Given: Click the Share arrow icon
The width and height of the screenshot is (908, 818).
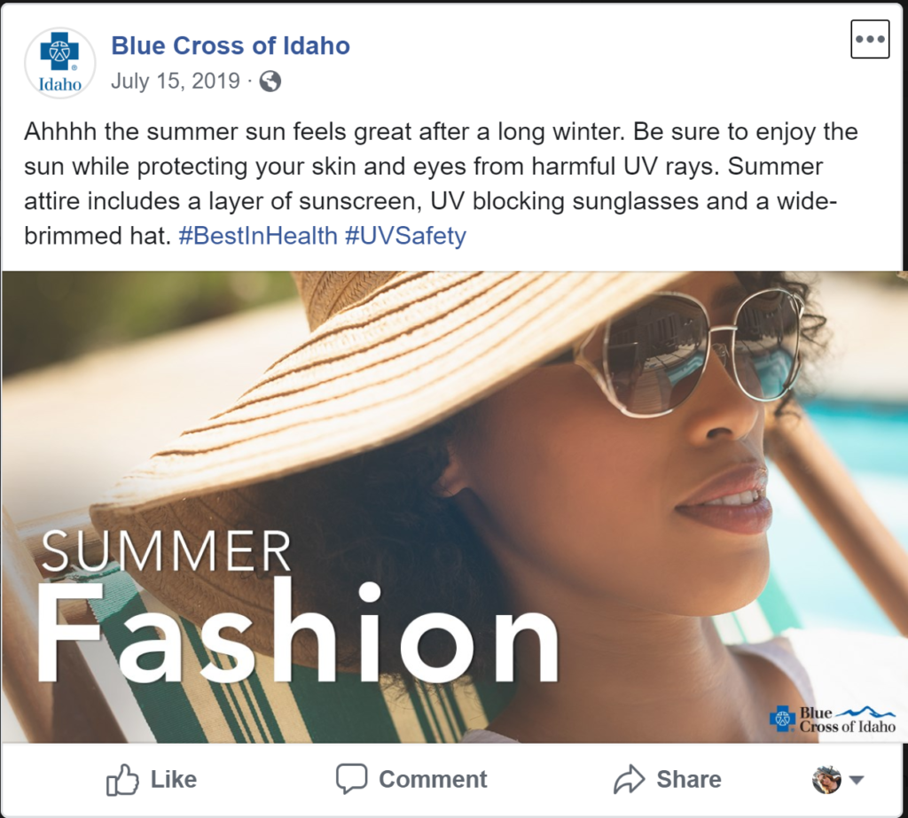Looking at the screenshot, I should (629, 780).
